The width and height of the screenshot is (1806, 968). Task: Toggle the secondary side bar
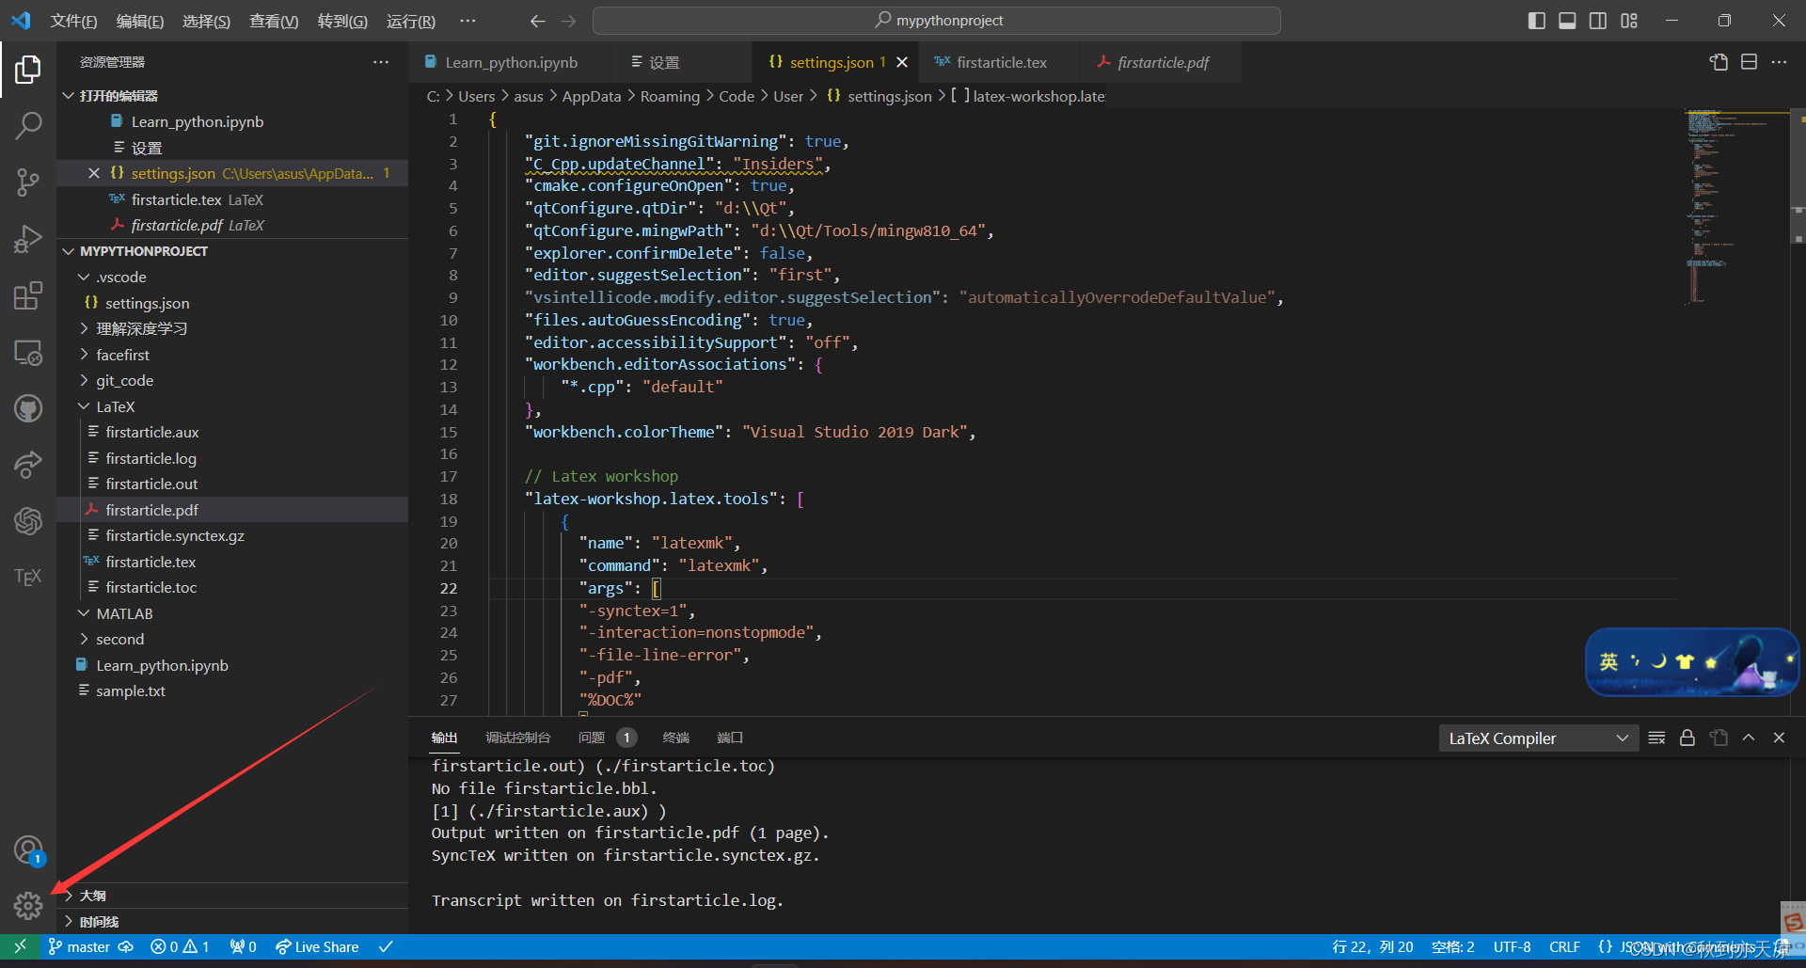(1598, 21)
